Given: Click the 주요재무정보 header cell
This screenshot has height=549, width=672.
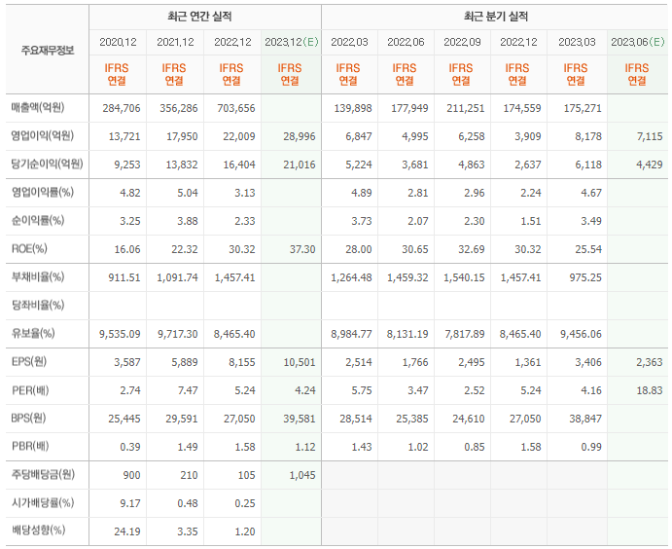Looking at the screenshot, I should [x=48, y=51].
